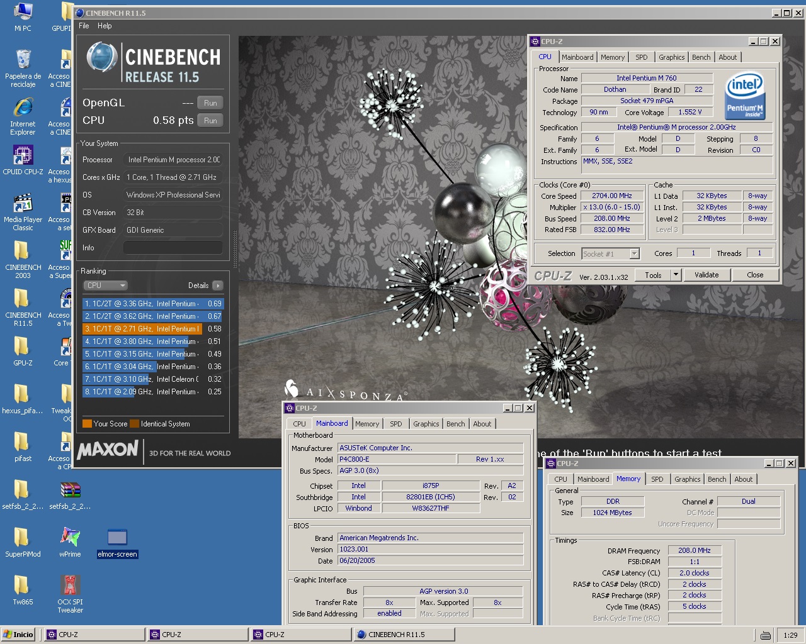Launch Internet Explorer desktop icon
The width and height of the screenshot is (806, 644).
tap(23, 116)
